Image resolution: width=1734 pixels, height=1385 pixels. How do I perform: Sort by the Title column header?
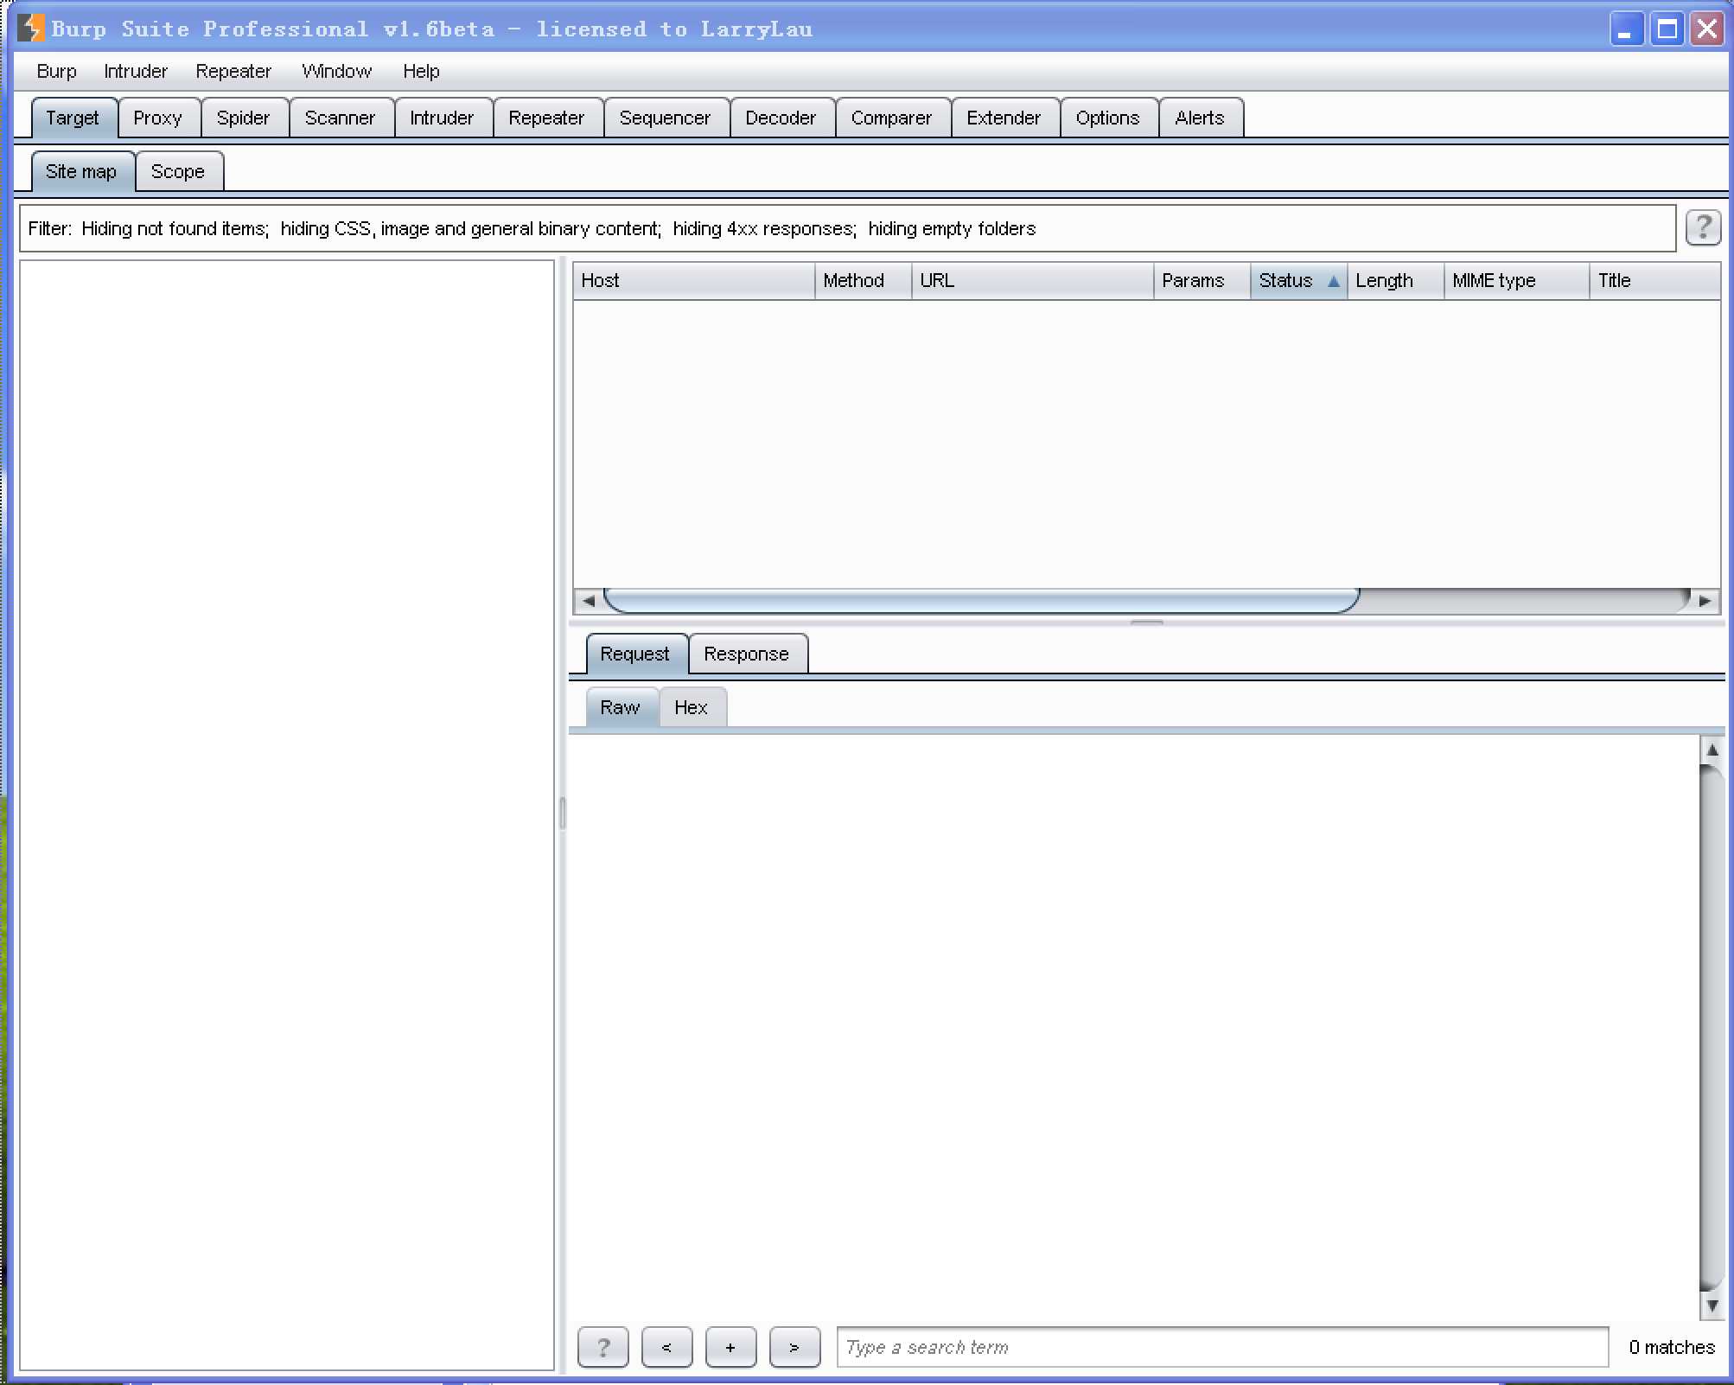point(1654,281)
